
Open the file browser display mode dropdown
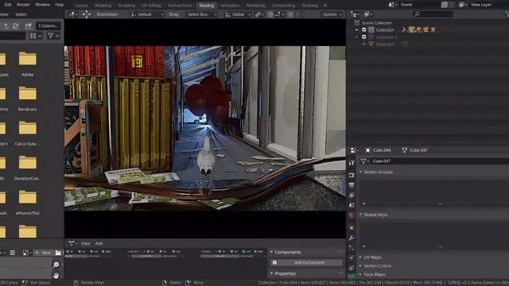point(36,36)
